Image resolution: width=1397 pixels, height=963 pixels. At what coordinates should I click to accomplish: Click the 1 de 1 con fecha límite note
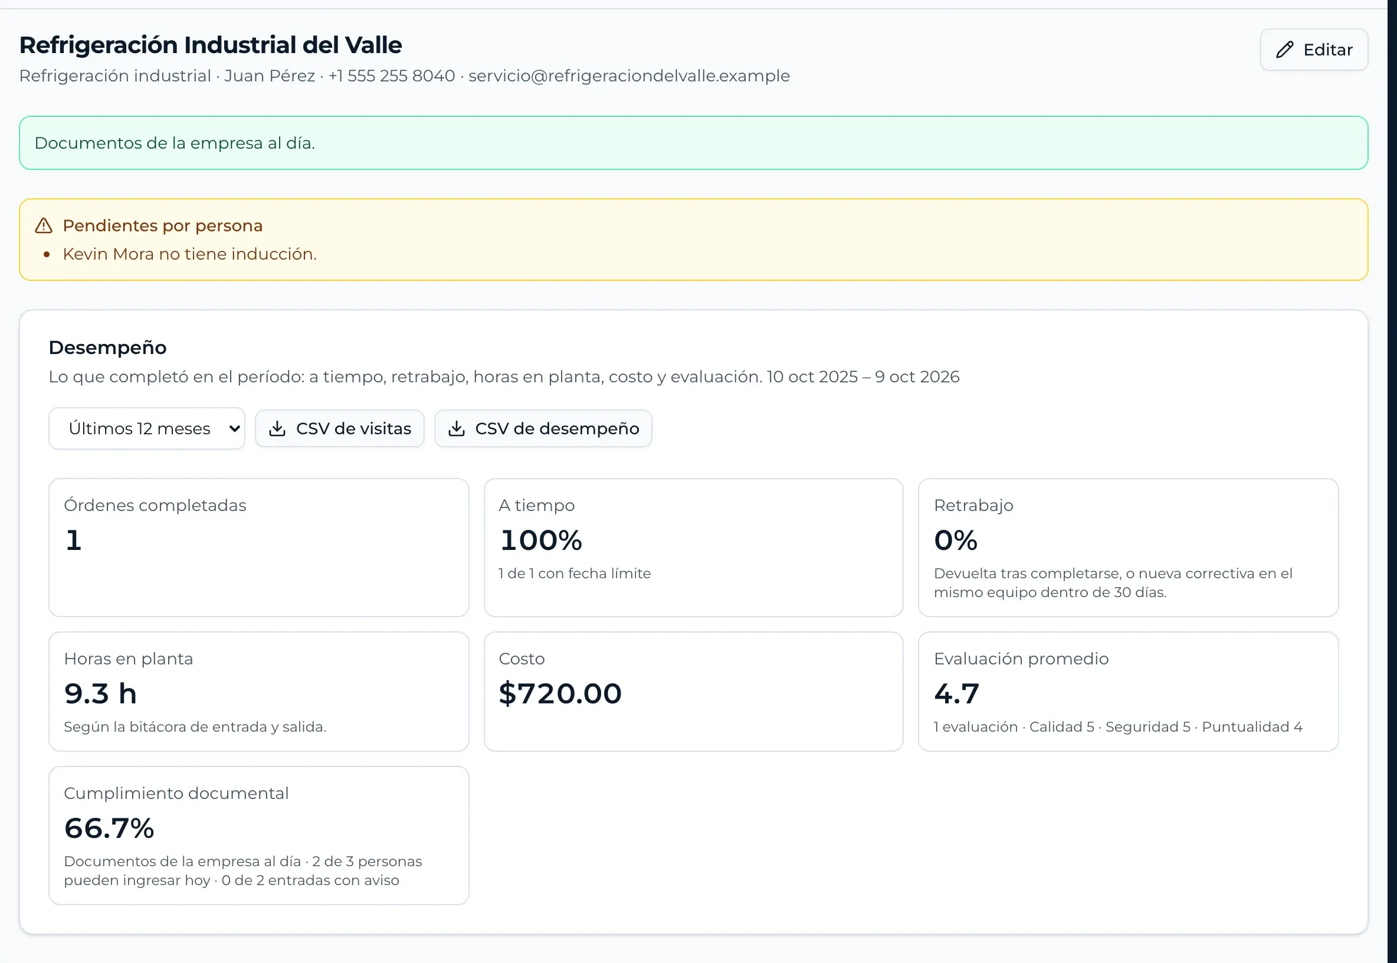pos(575,573)
